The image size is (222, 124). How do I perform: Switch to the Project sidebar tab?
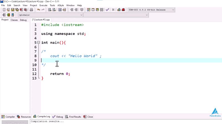pyautogui.click(x=5, y=20)
